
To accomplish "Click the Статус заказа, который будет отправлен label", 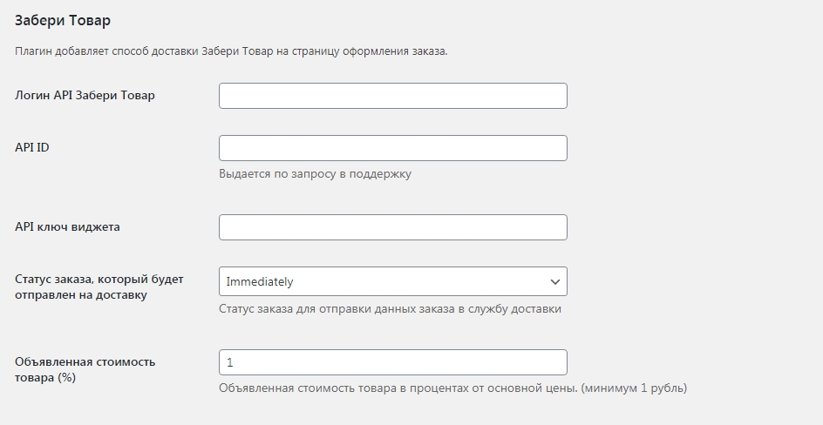I will pos(99,287).
